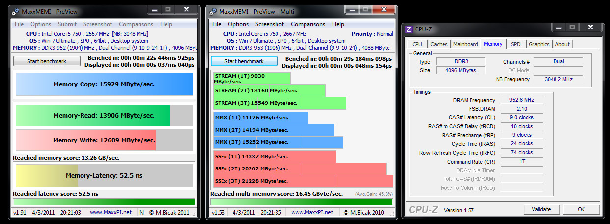Open Screenshot menu in PreView Multi window
Image resolution: width=610 pixels, height=224 pixels.
270,24
